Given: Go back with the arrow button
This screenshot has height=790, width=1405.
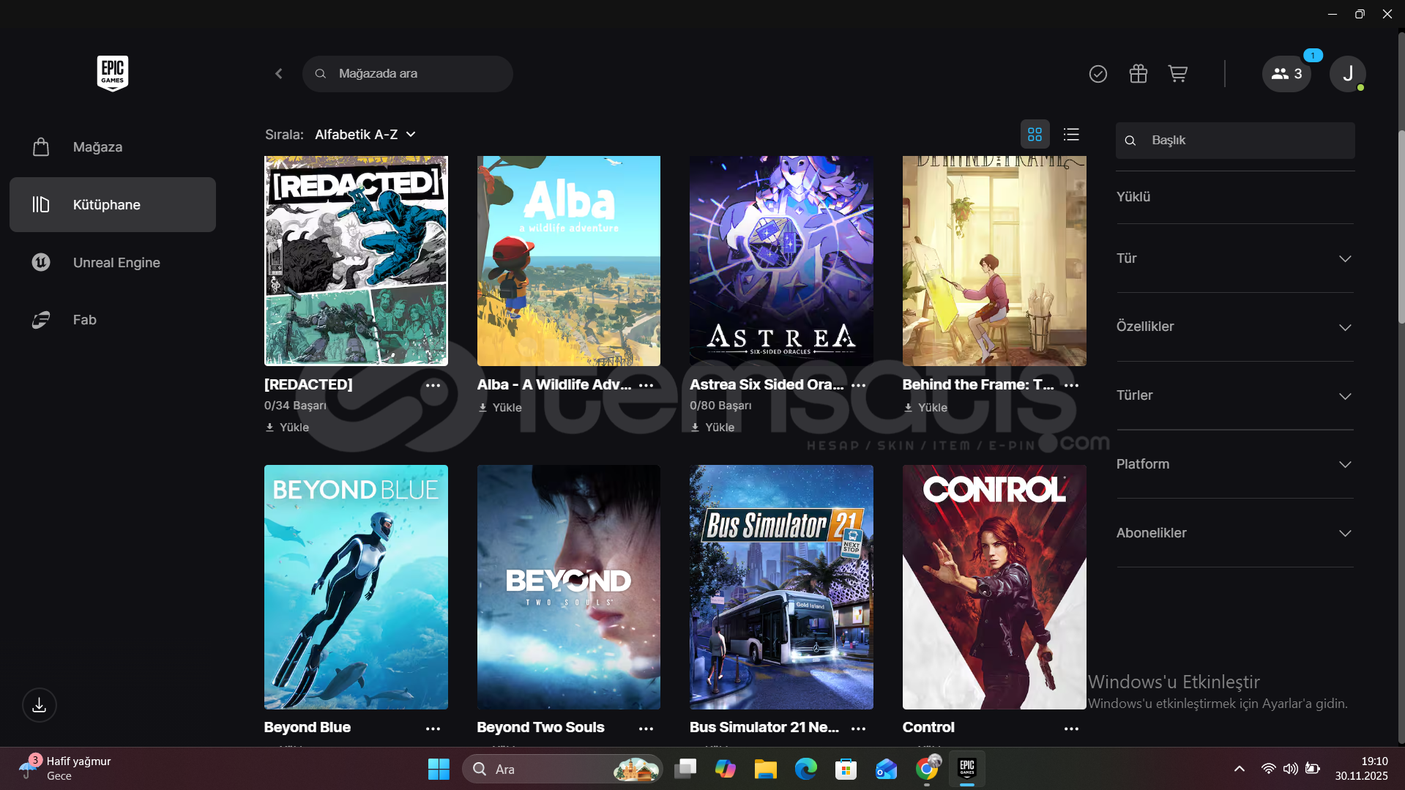Looking at the screenshot, I should coord(279,74).
